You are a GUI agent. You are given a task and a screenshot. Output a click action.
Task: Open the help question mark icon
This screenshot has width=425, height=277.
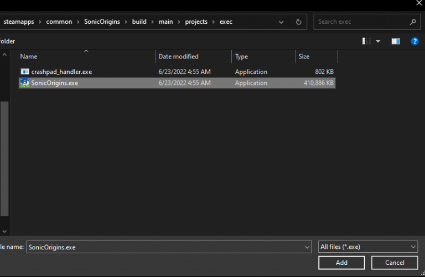414,41
